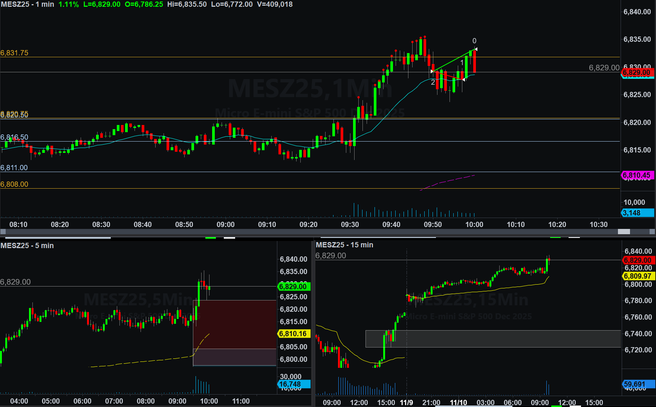
Task: Click red 6,829.00 last price tag on 1-min axis
Action: point(637,73)
